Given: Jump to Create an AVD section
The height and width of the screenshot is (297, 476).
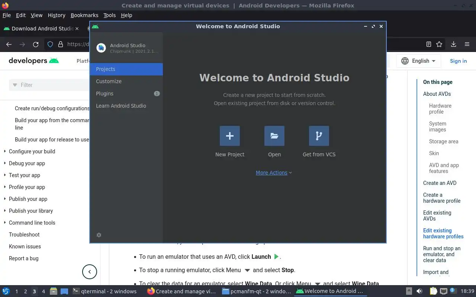Looking at the screenshot, I should 440,183.
